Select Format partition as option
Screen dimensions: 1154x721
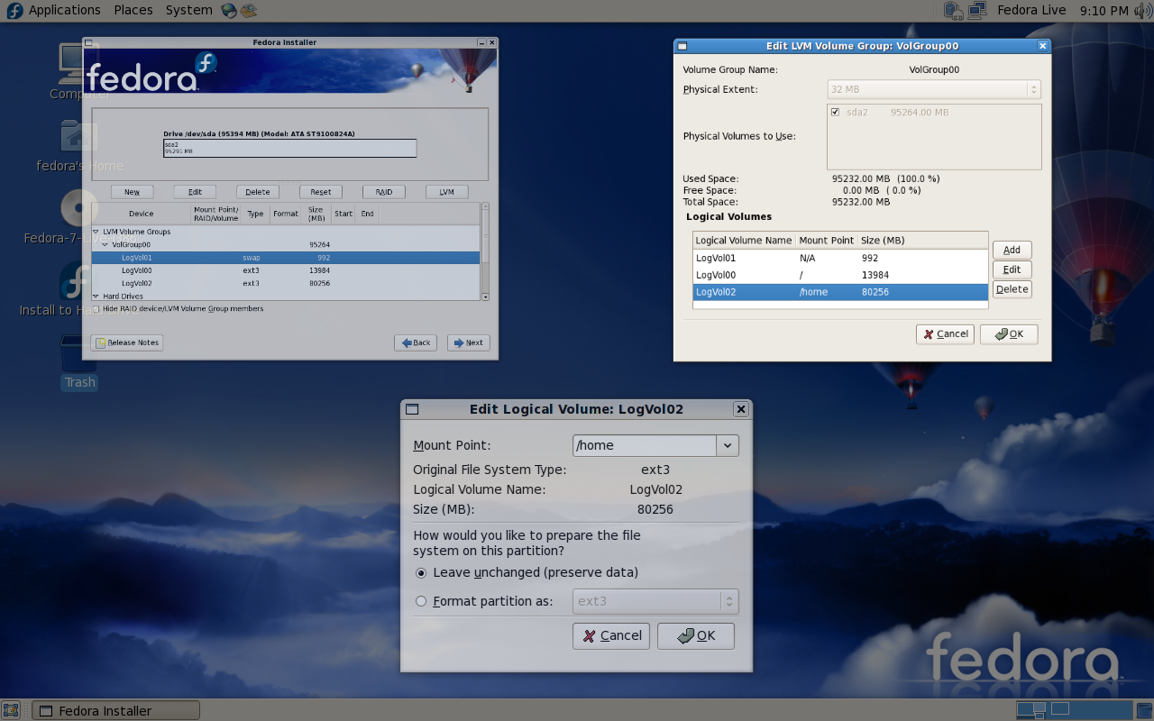(x=484, y=601)
